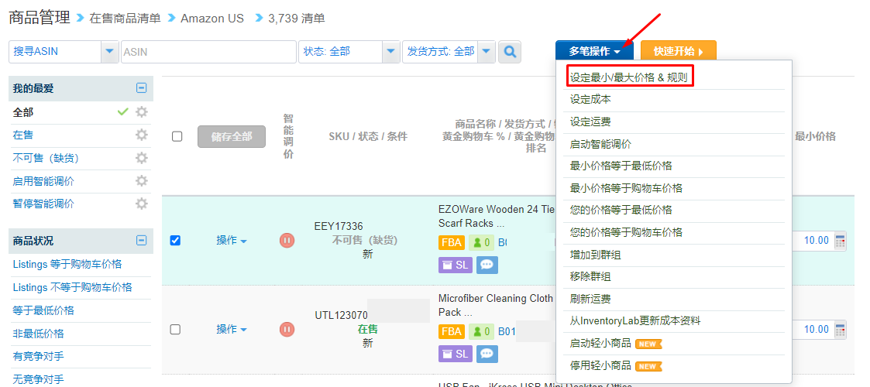The image size is (870, 387).
Task: Toggle the select-all header checkbox
Action: (x=177, y=136)
